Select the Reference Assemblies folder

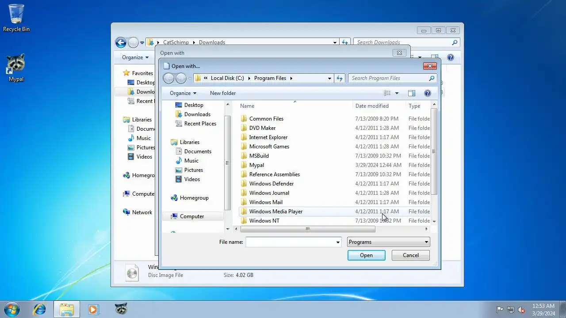coord(274,174)
